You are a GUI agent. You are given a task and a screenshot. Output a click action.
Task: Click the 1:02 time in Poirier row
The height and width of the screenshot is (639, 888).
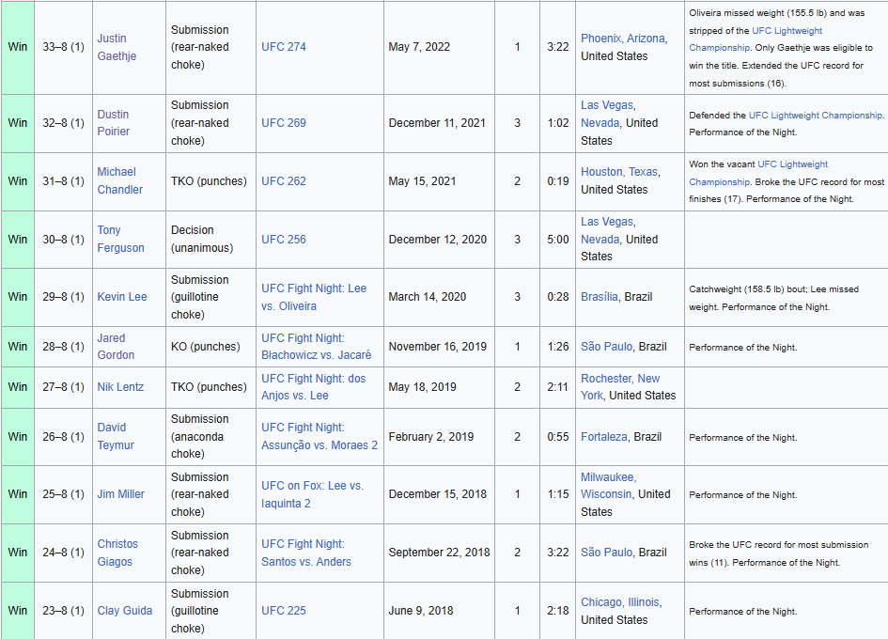coord(558,123)
